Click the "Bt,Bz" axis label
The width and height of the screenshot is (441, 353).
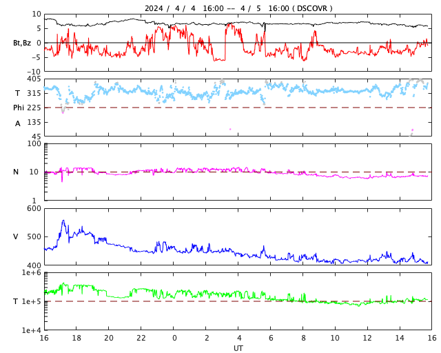(x=22, y=43)
